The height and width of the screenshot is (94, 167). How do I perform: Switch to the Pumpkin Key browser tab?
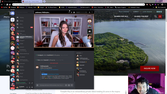click(x=32, y=1)
